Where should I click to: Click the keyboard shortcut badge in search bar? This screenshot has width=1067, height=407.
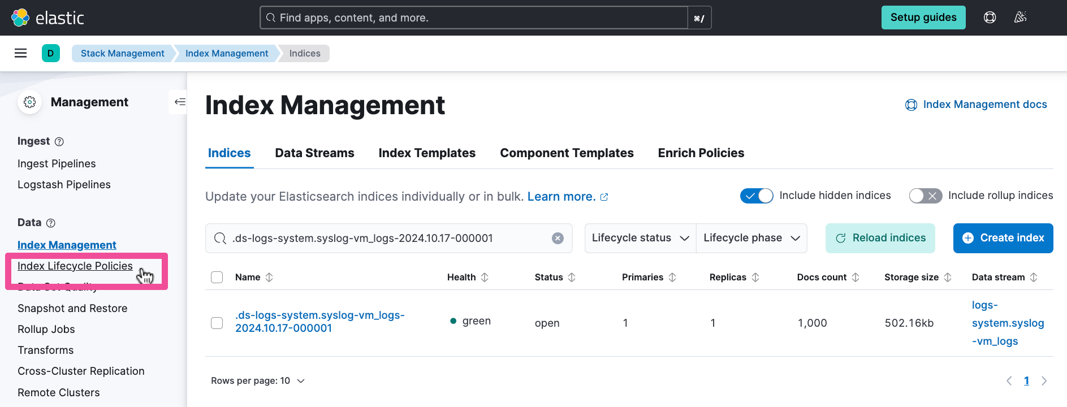click(x=699, y=18)
